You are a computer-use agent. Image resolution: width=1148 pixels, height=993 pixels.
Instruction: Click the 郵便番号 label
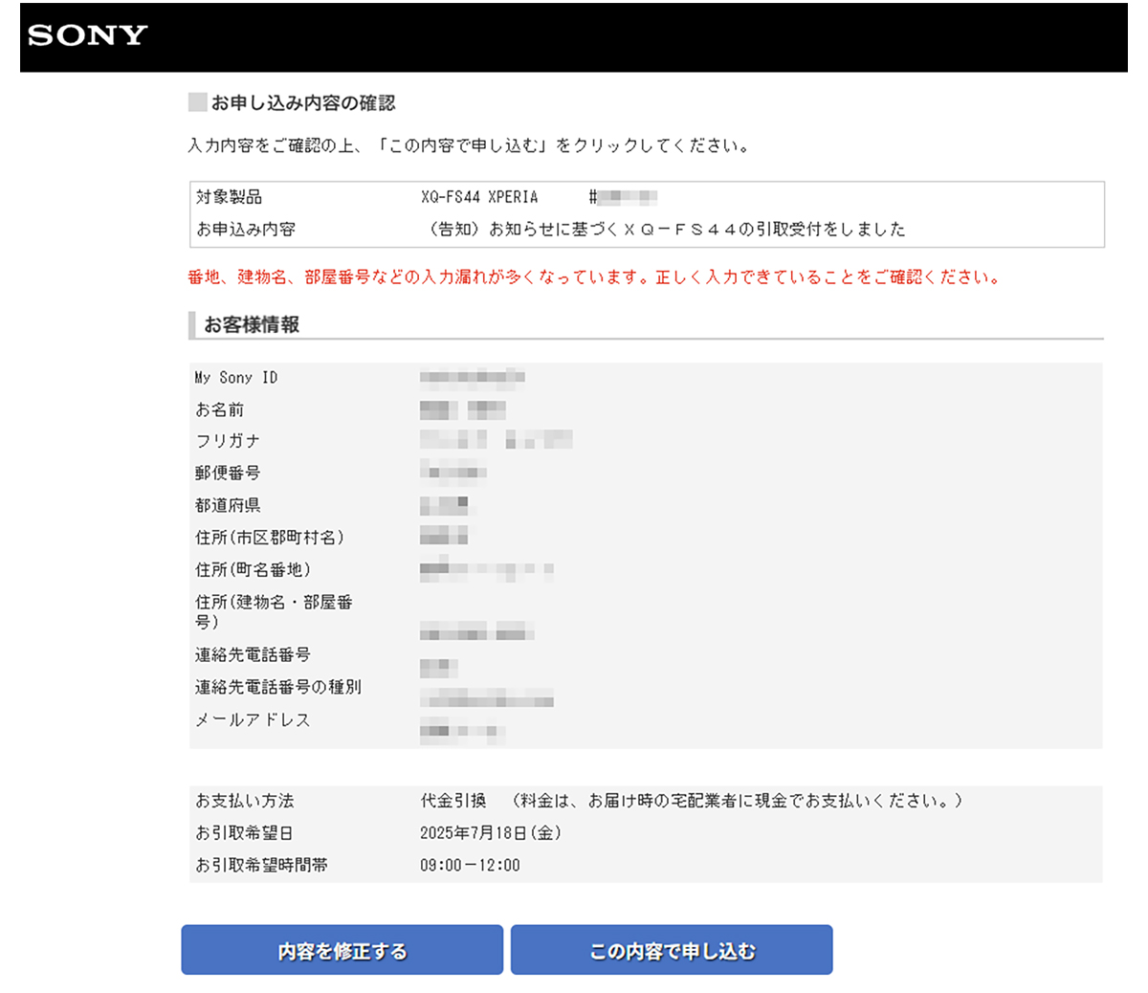tap(228, 473)
